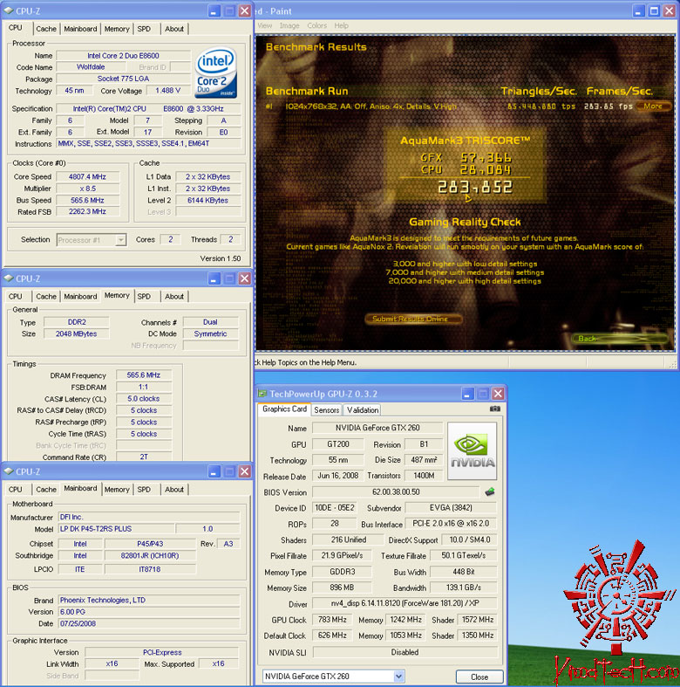Open the Paint Colors menu

coord(316,26)
